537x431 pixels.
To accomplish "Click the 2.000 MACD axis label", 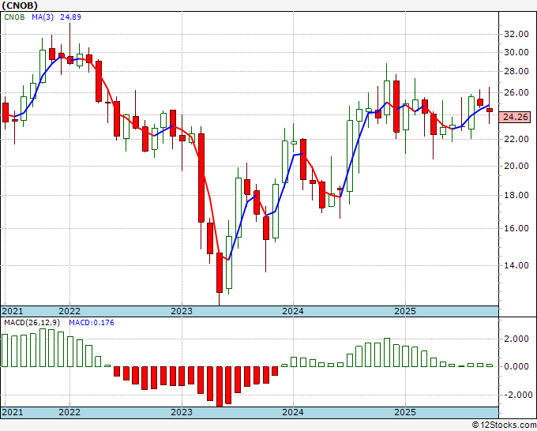I will 516,339.
